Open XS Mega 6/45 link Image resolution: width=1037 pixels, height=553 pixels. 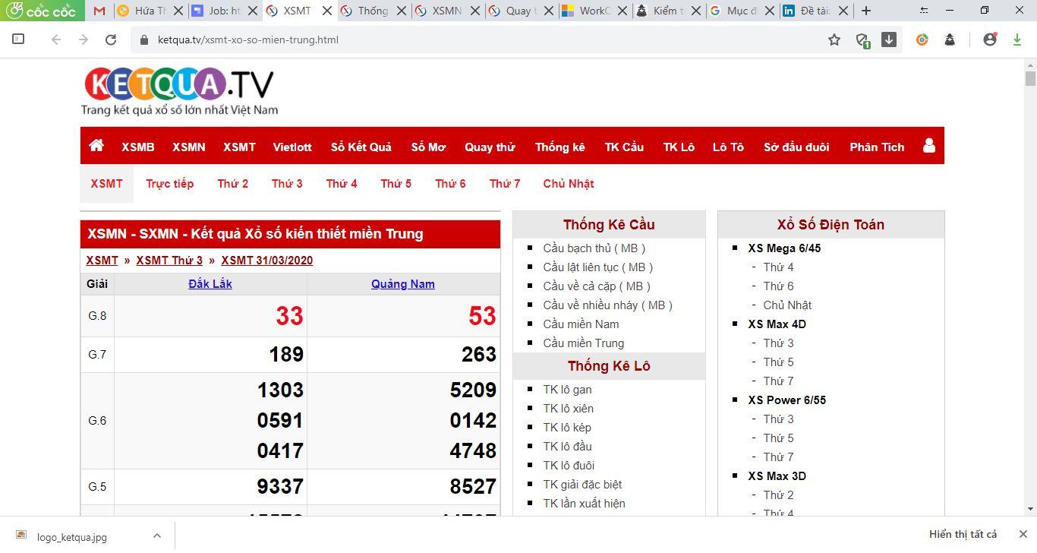(784, 248)
